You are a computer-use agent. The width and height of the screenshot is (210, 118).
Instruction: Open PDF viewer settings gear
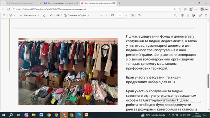206,15
